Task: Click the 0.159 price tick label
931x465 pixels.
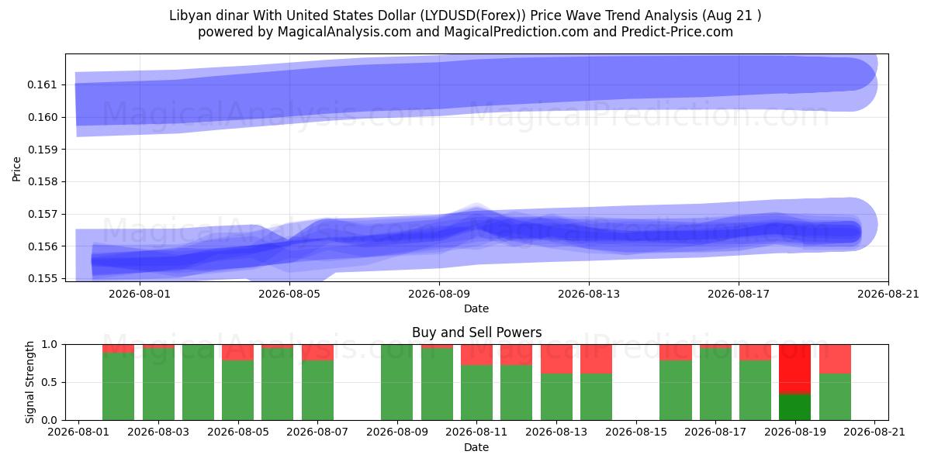Action: [43, 149]
